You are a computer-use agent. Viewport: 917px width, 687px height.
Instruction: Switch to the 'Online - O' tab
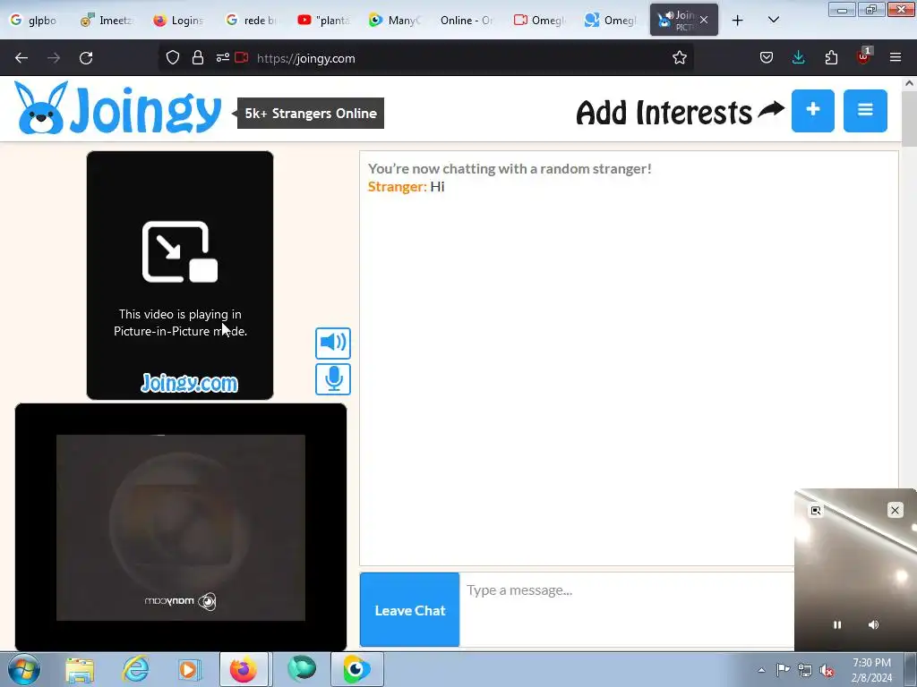click(x=466, y=21)
